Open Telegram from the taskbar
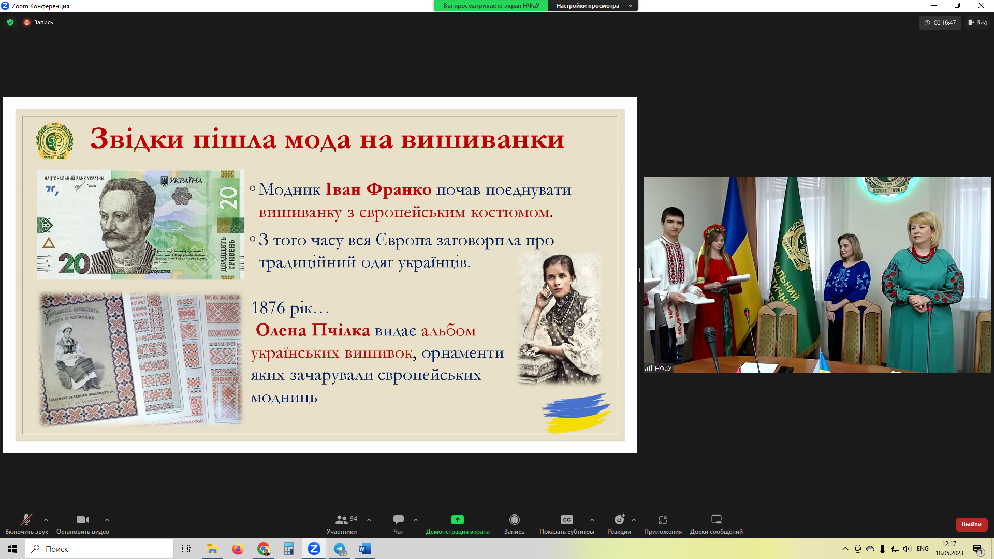 pos(340,549)
